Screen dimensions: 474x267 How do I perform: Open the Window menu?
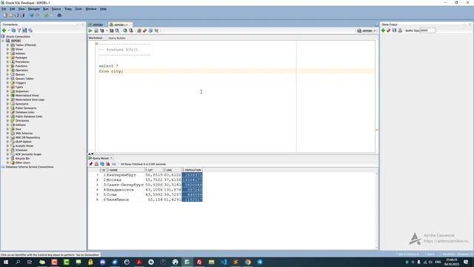pos(91,9)
